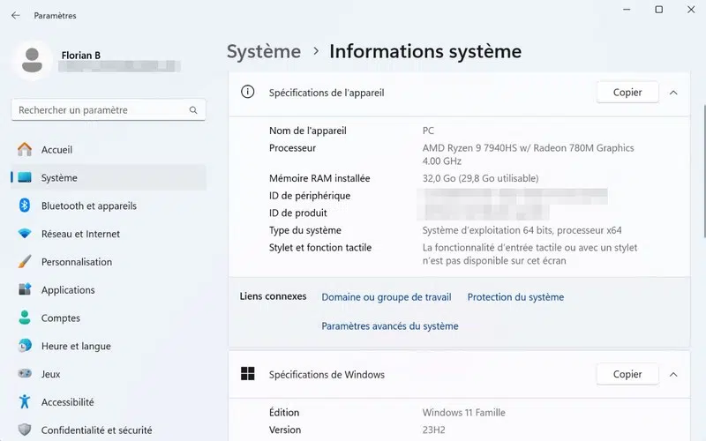Copy the Windows specifications

tap(627, 374)
